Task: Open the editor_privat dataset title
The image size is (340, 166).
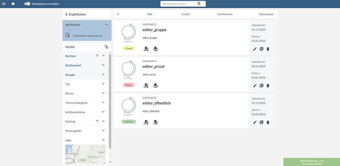Action: (x=154, y=66)
